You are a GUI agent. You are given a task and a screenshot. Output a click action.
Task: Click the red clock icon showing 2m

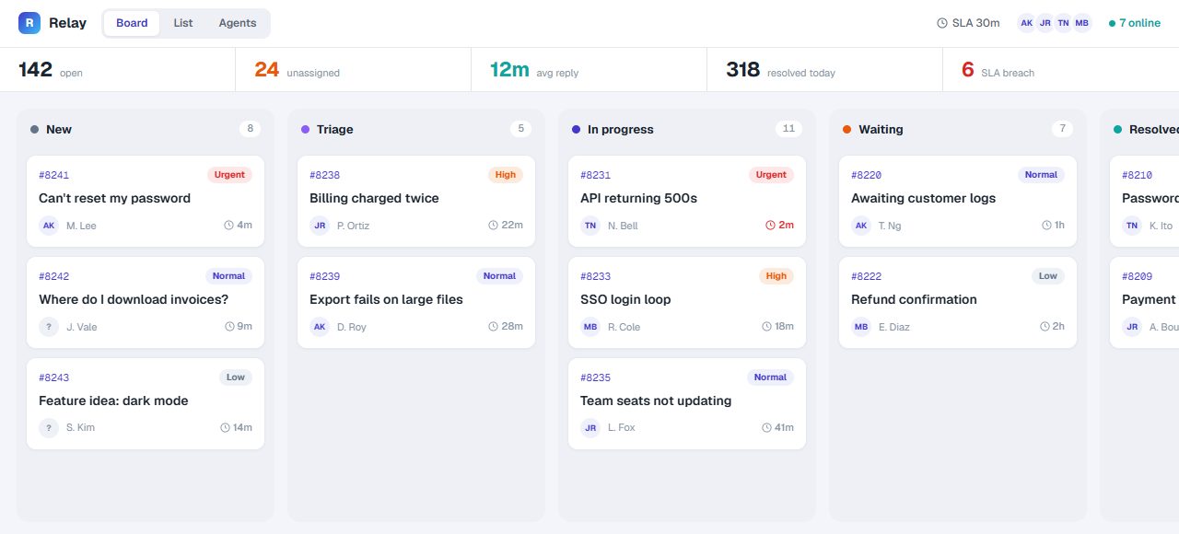click(771, 226)
